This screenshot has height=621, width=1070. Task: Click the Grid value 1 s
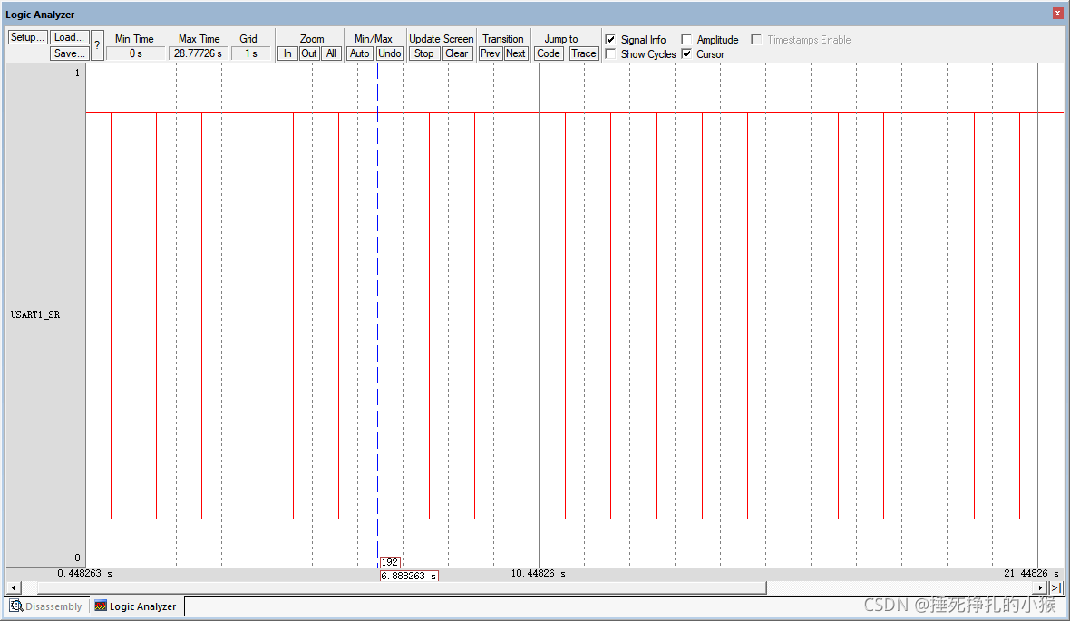[x=250, y=53]
